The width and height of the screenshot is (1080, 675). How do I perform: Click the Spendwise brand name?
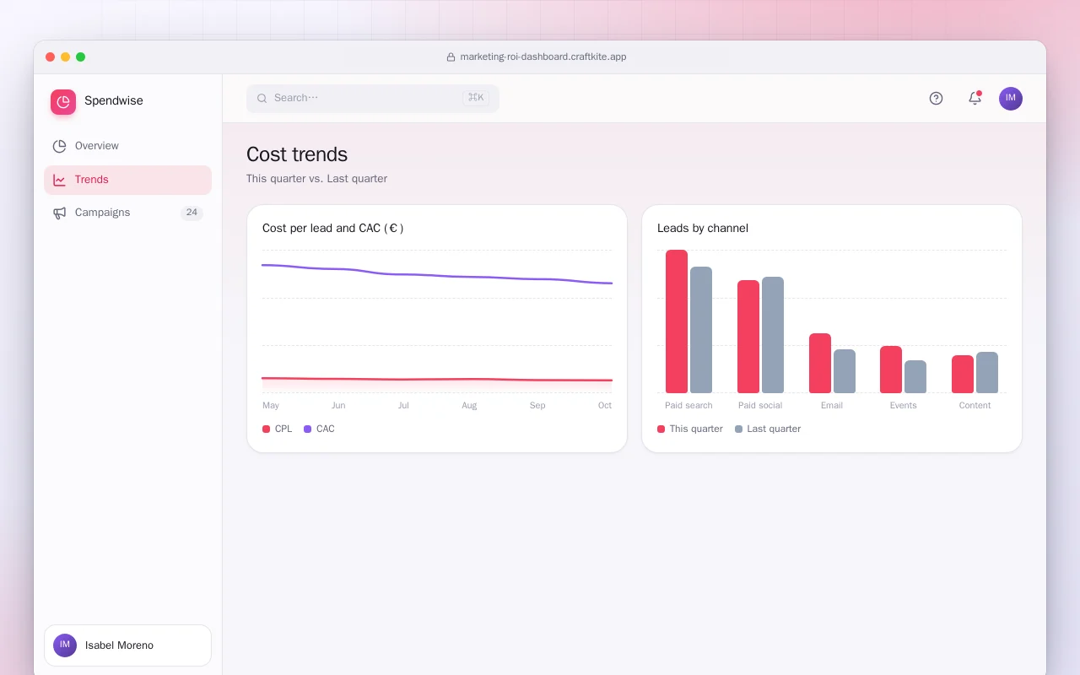click(x=114, y=100)
